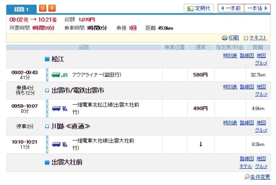The width and height of the screenshot is (276, 185).
Task: Click the hollow square marker beside 出雲市/電鉄出雲市
Action: pos(47,90)
